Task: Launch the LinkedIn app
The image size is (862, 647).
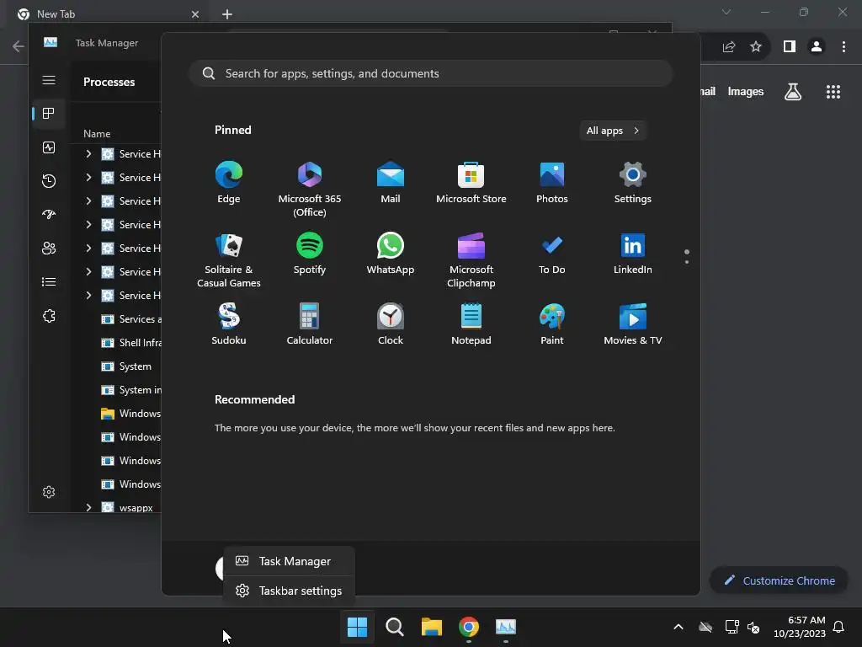Action: (633, 254)
